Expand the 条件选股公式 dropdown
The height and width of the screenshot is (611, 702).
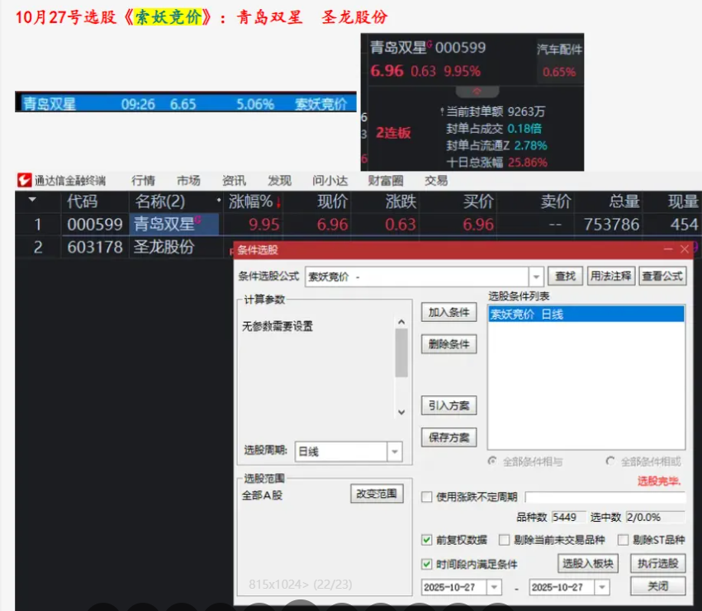click(x=536, y=277)
